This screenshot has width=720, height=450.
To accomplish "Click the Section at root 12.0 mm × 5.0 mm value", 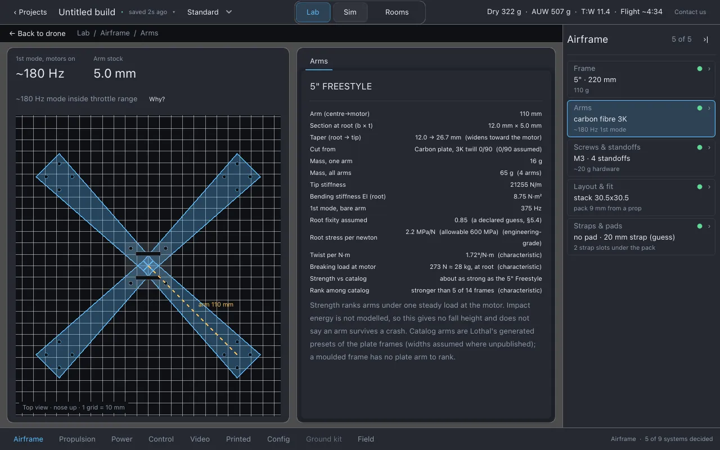I will coord(515,125).
